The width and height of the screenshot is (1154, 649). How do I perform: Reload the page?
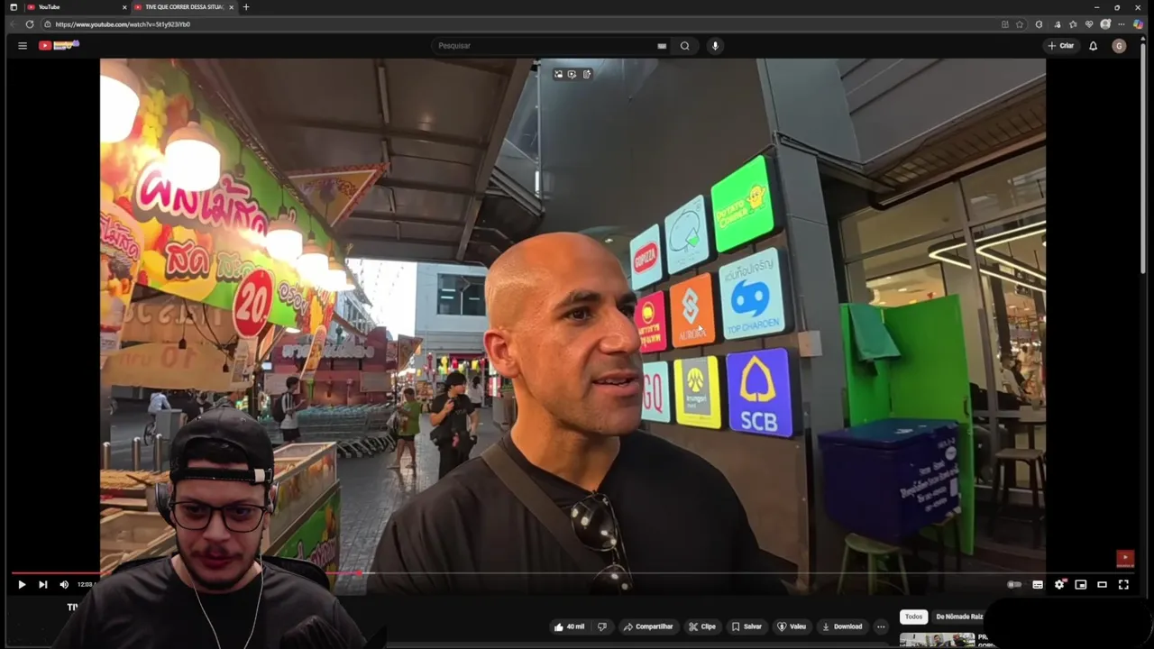tap(30, 24)
